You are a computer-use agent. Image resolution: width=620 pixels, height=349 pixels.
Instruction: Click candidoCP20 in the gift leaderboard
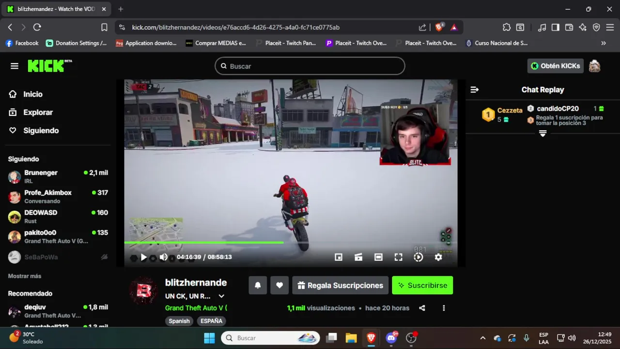pos(558,109)
